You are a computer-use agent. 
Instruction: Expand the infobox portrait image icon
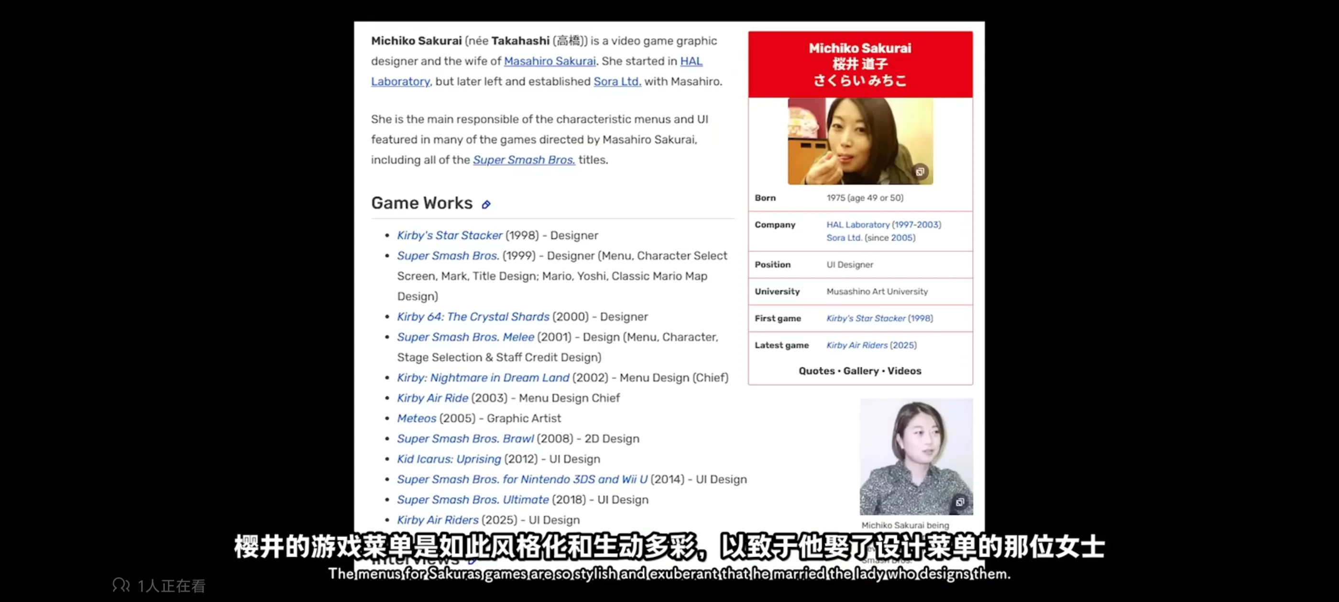(x=920, y=172)
